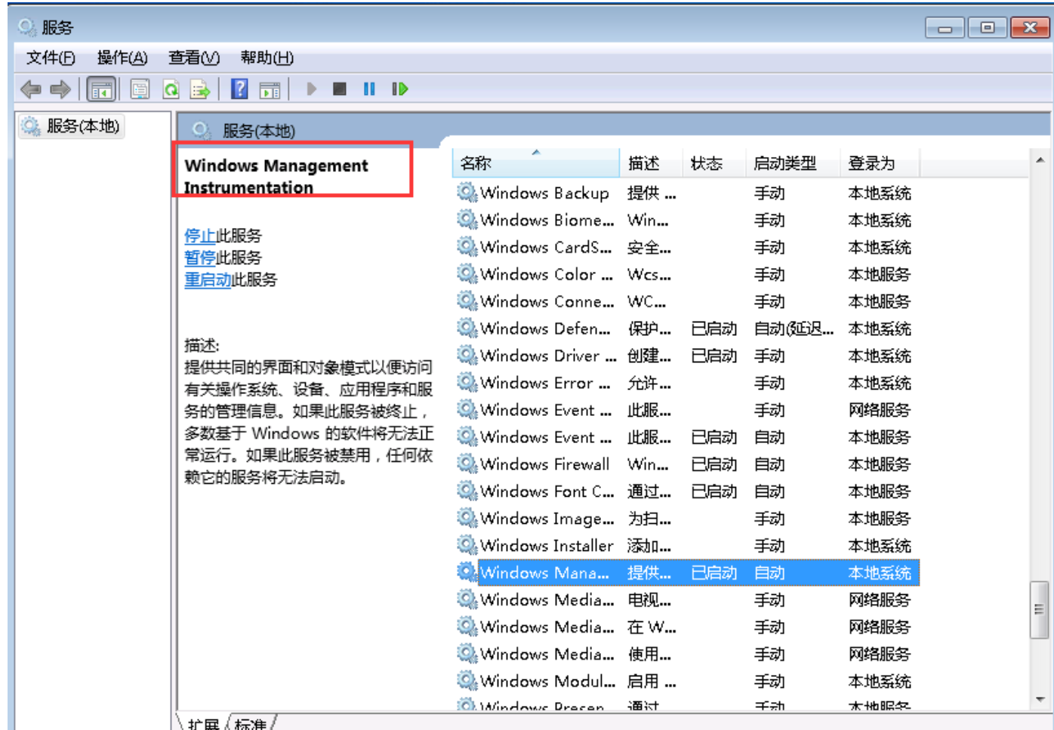Click the gear icon of Windows Driver service
Image resolution: width=1054 pixels, height=730 pixels.
467,356
